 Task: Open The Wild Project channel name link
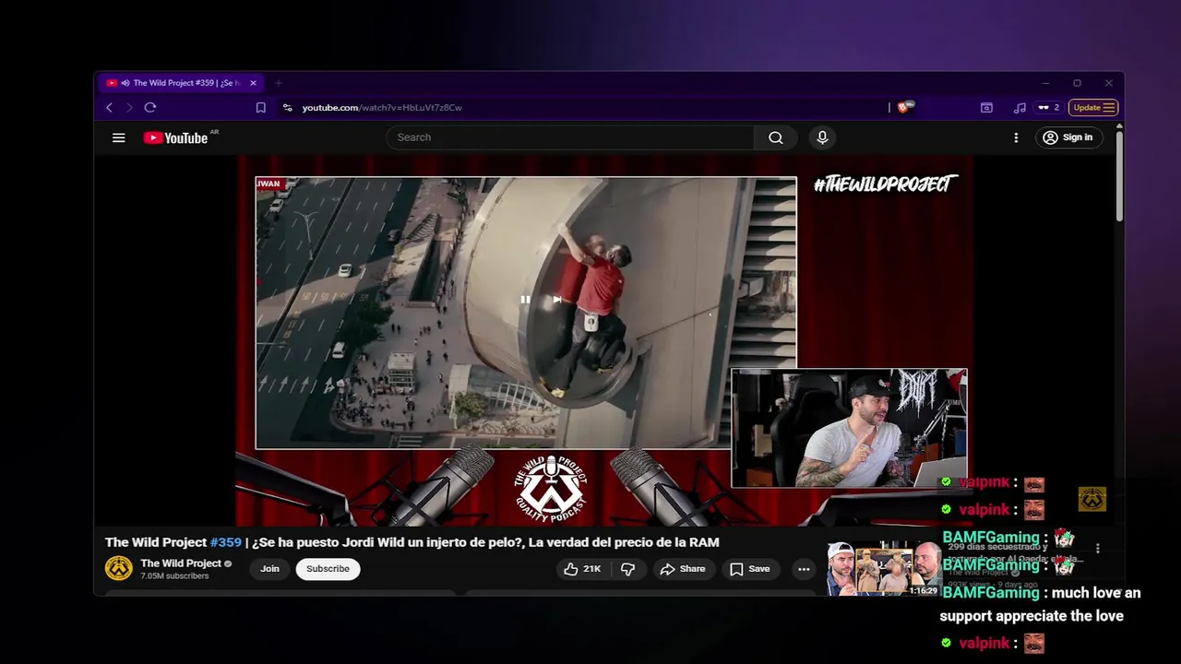(181, 563)
